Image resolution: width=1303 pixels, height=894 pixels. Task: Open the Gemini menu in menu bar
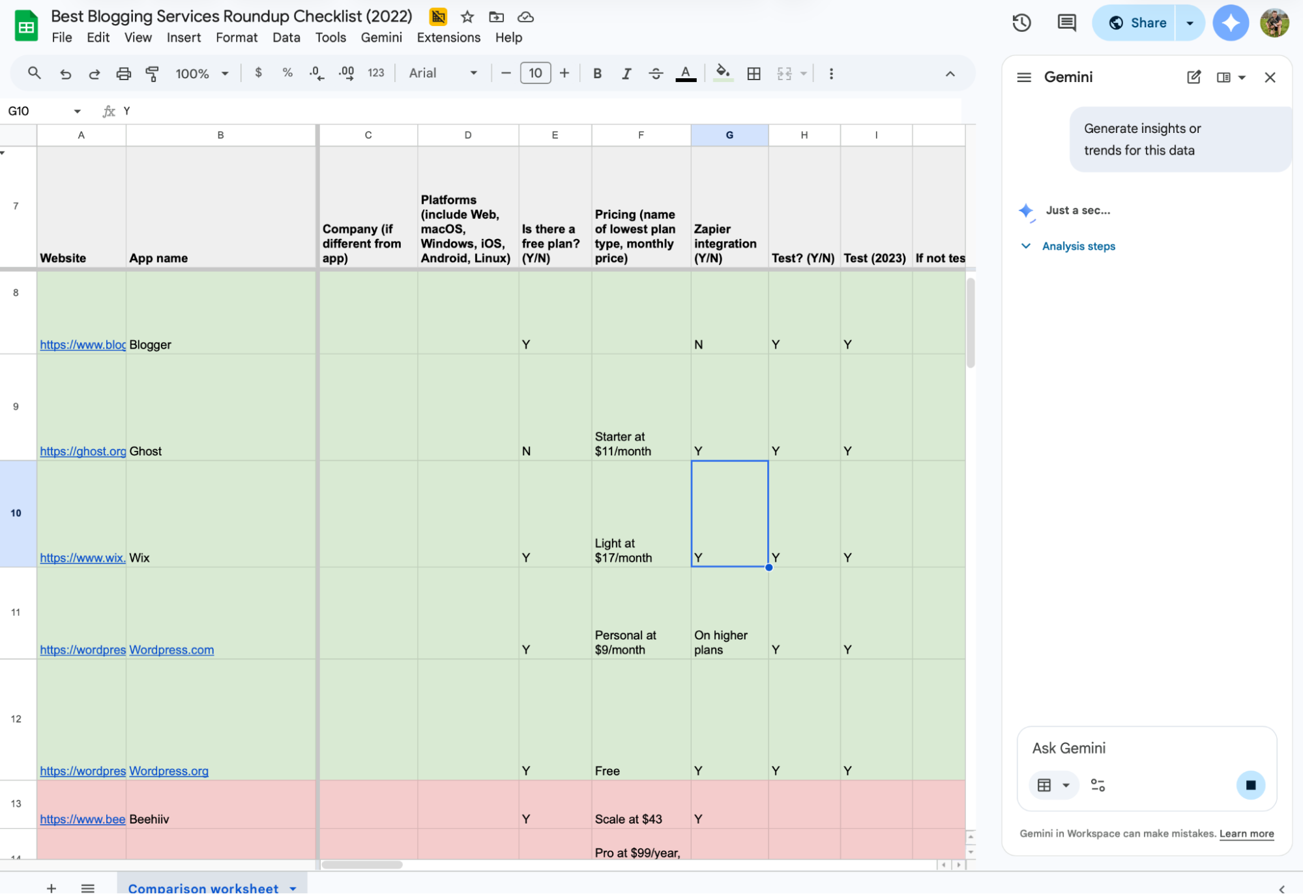(381, 37)
